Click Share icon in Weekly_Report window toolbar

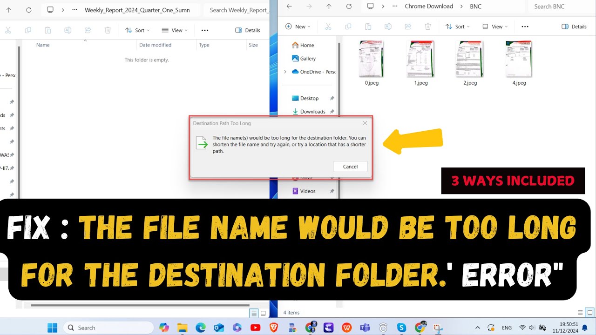click(x=88, y=30)
